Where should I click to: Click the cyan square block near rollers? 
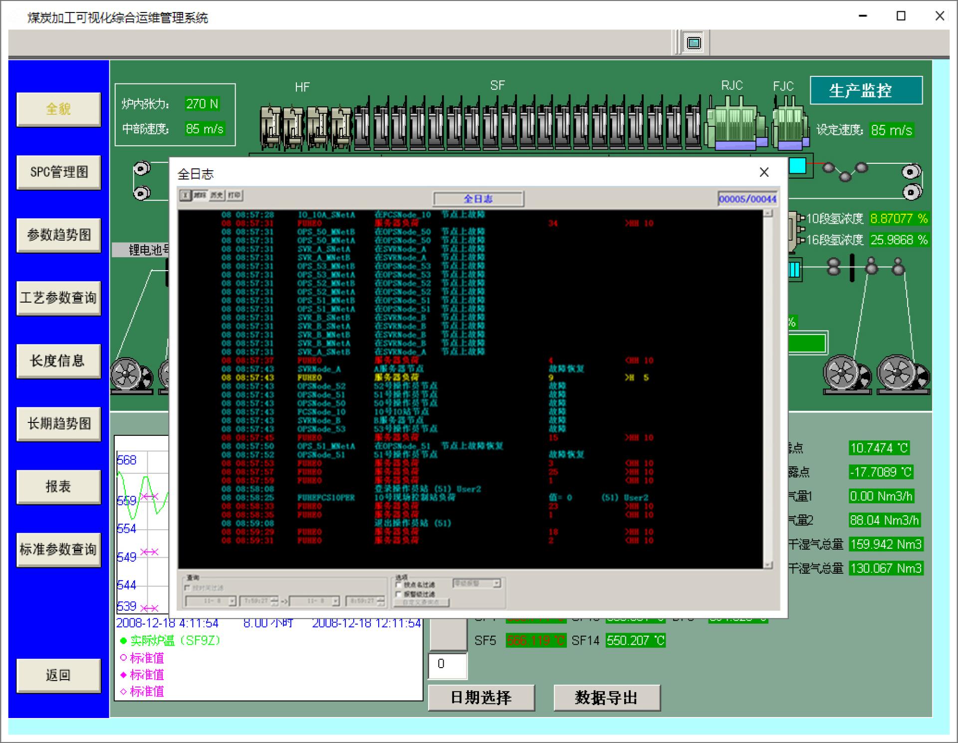pos(797,166)
